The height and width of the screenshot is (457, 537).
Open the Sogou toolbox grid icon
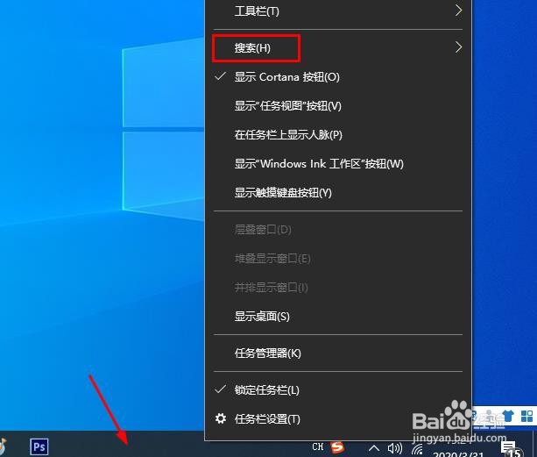526,416
